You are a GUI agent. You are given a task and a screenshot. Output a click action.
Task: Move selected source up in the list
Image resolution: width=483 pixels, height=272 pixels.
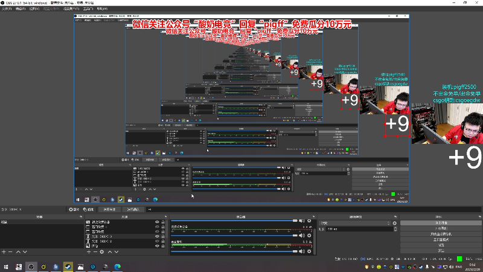[x=110, y=252]
